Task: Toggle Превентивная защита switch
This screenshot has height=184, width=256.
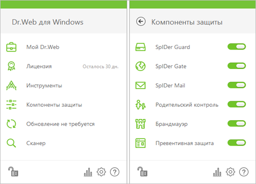Action: tap(237, 143)
